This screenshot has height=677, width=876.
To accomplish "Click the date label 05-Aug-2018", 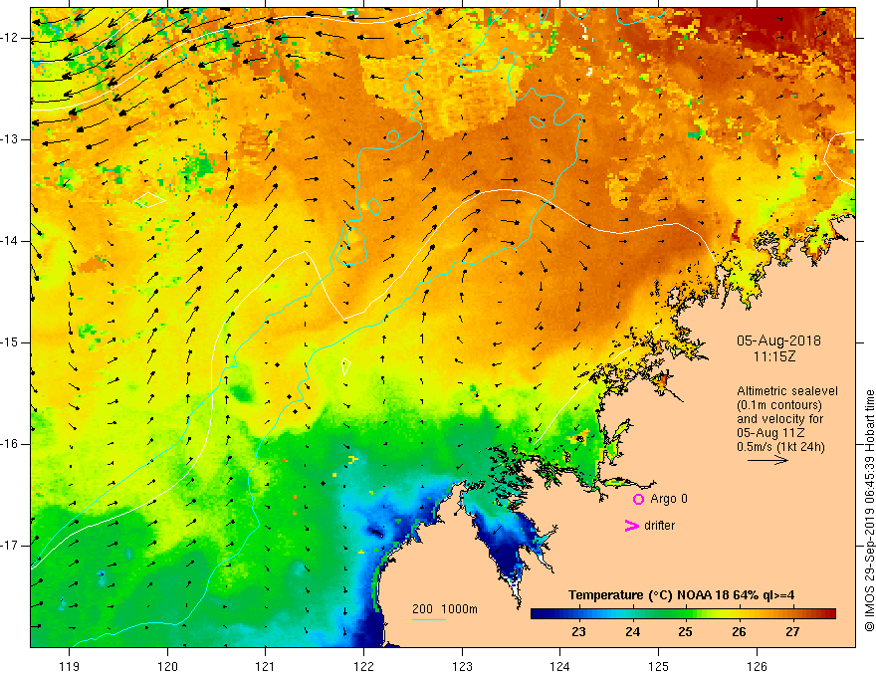I will tap(778, 340).
